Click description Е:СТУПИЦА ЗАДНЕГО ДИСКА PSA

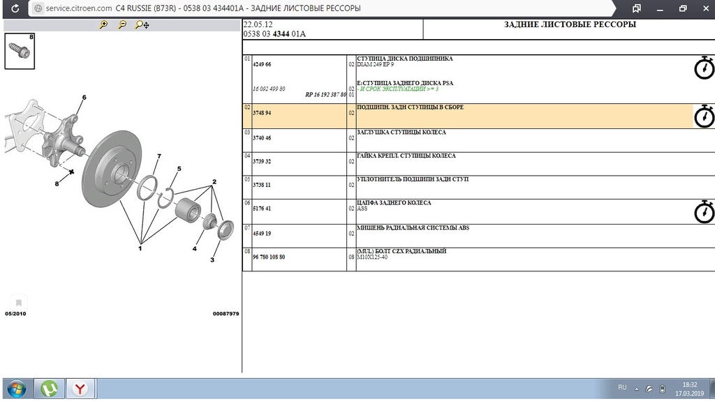coord(406,83)
